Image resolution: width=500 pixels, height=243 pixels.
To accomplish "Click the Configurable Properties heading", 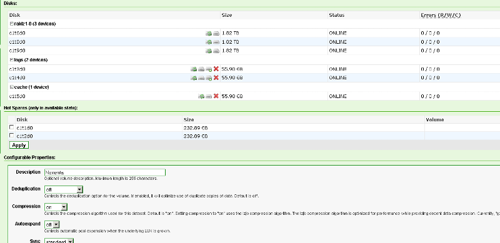I will tap(29, 157).
